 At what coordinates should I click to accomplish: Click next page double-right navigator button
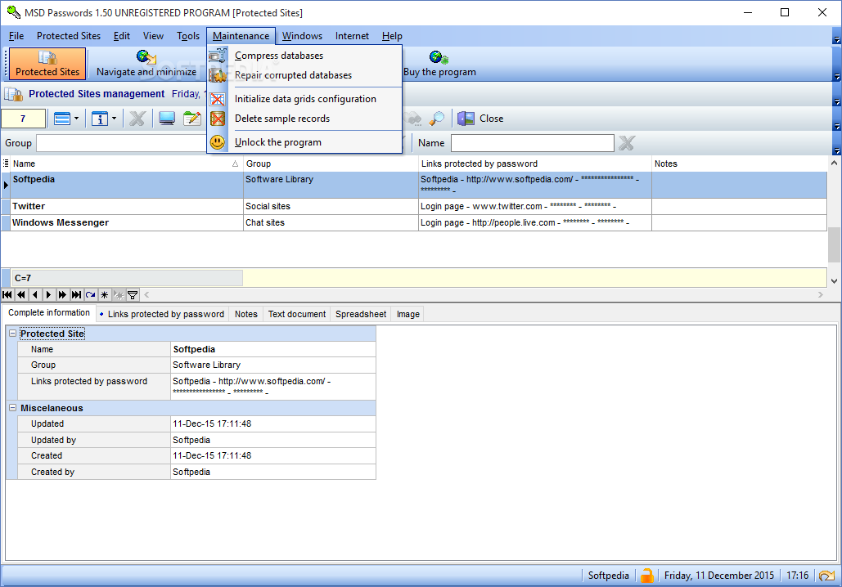63,294
